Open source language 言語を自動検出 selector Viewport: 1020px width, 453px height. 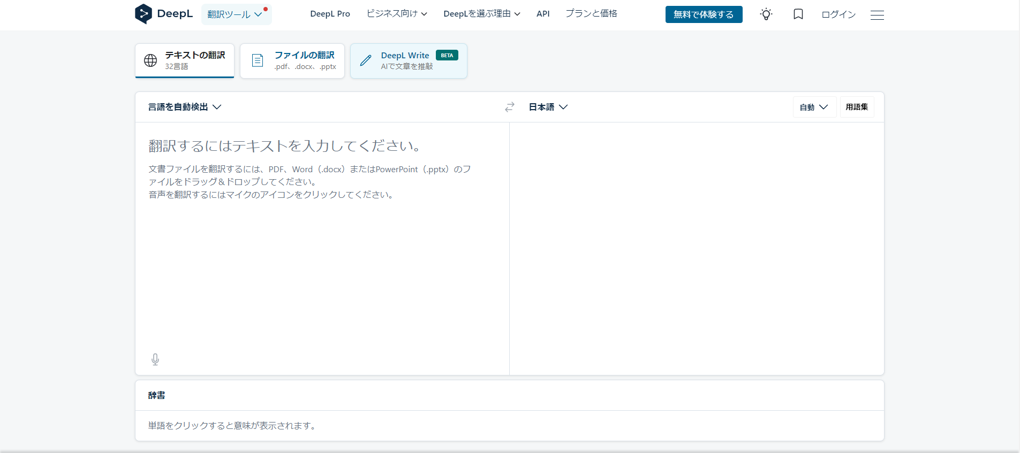[x=185, y=107]
